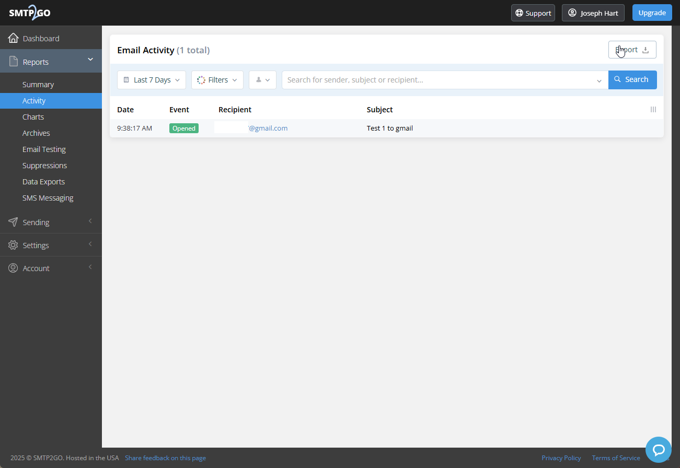Open the Dashboard home page
Screen dimensions: 680x468
click(x=51, y=38)
